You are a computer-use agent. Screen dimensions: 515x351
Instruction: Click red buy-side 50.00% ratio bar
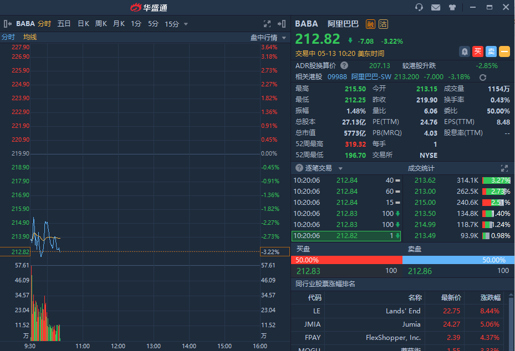(346, 260)
